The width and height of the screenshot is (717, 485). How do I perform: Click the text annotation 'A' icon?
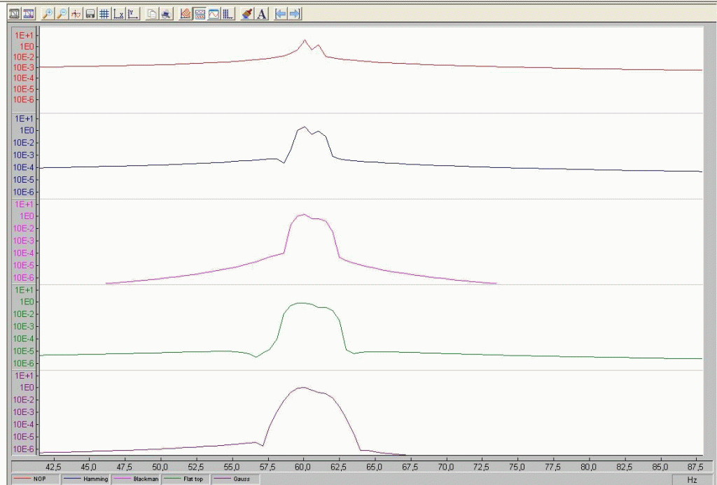pos(262,14)
